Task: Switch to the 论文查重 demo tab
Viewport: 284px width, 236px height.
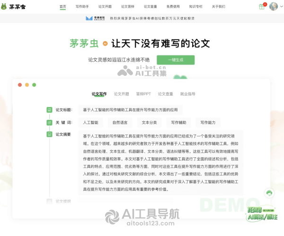Action: [x=166, y=94]
